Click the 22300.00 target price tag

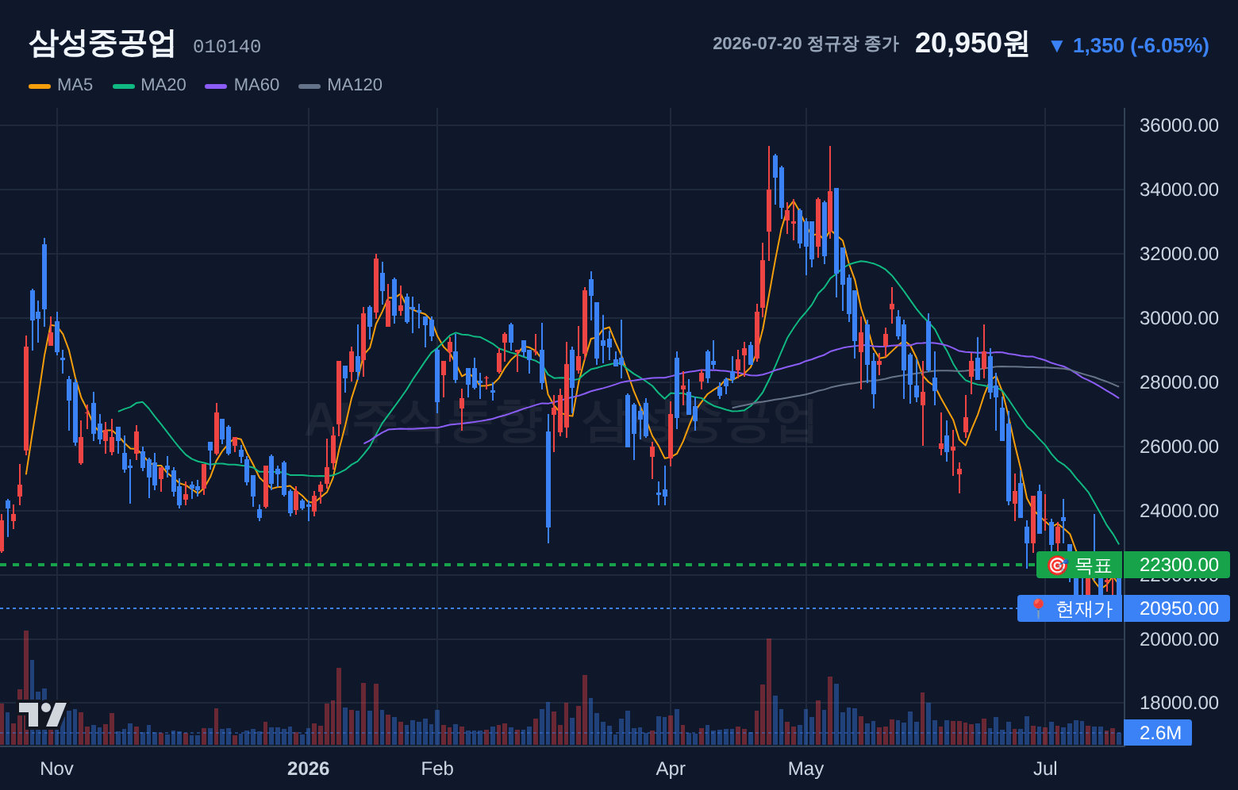pos(1178,565)
